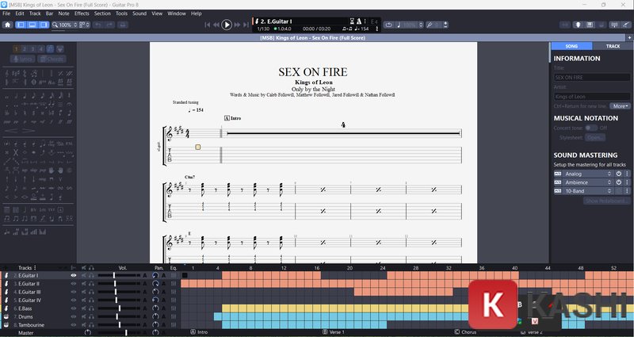Solo the Tambourine track

point(91,325)
